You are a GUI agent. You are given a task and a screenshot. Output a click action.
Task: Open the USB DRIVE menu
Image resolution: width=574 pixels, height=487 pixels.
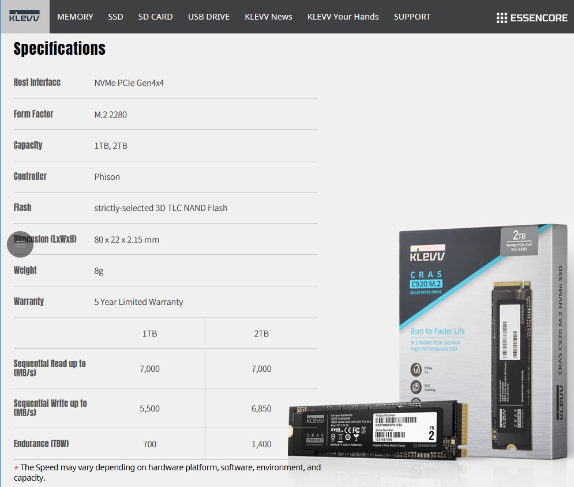pos(209,17)
